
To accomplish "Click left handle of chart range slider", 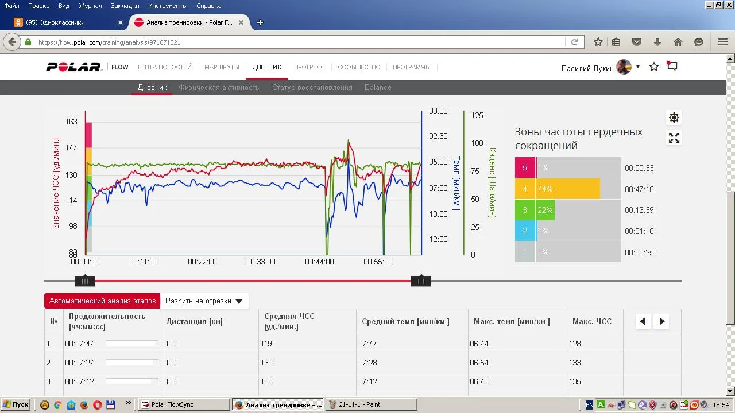I will point(84,281).
